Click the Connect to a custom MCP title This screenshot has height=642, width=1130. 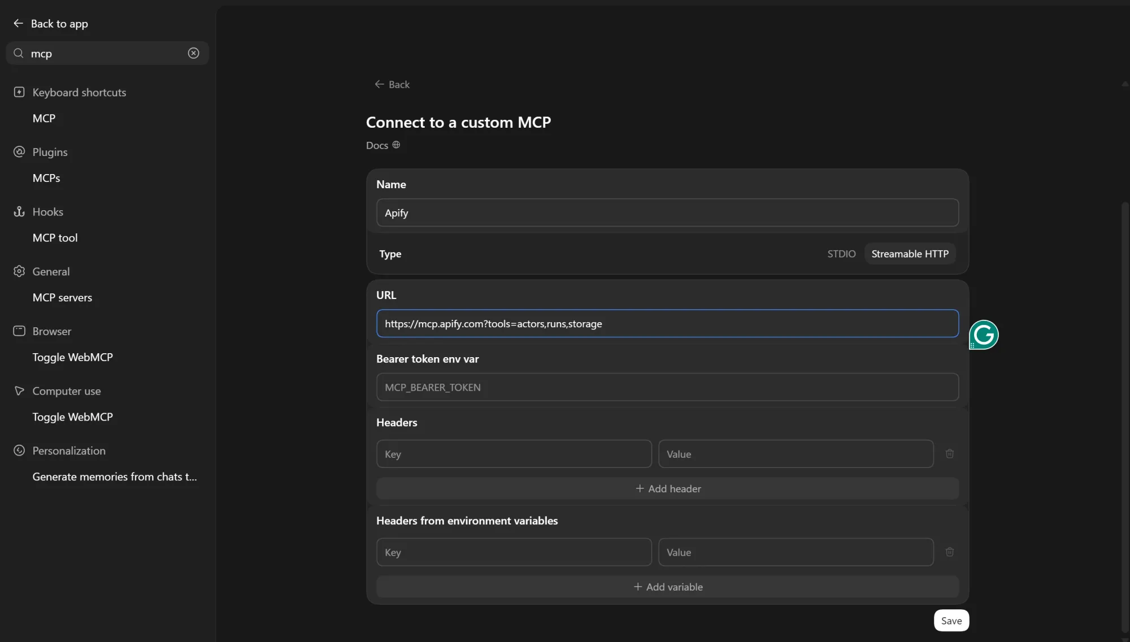(458, 122)
